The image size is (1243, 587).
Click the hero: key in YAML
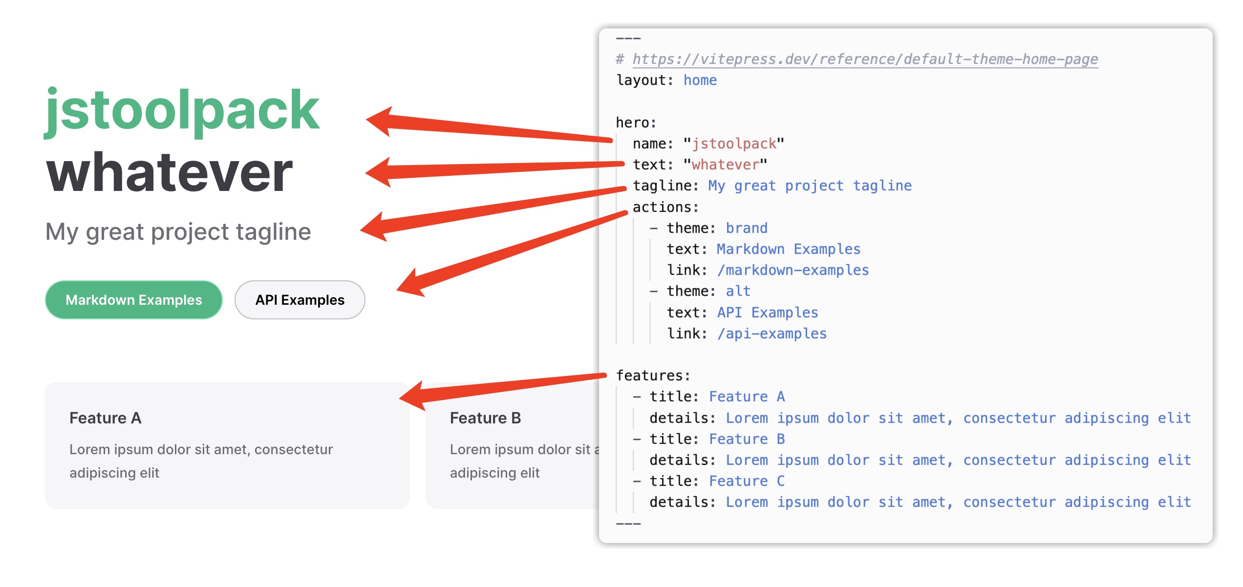pos(636,123)
